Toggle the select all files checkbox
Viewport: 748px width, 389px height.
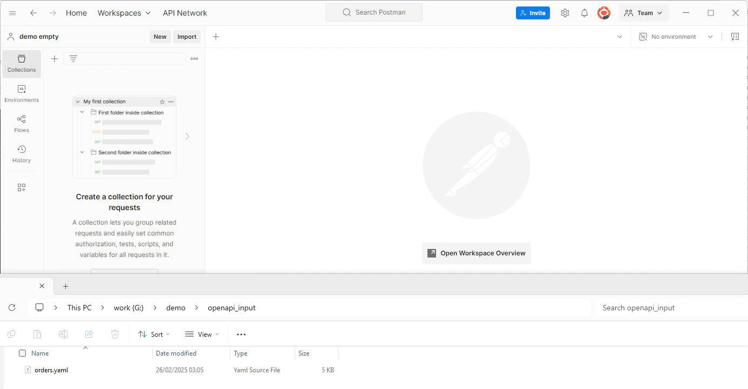tap(22, 353)
